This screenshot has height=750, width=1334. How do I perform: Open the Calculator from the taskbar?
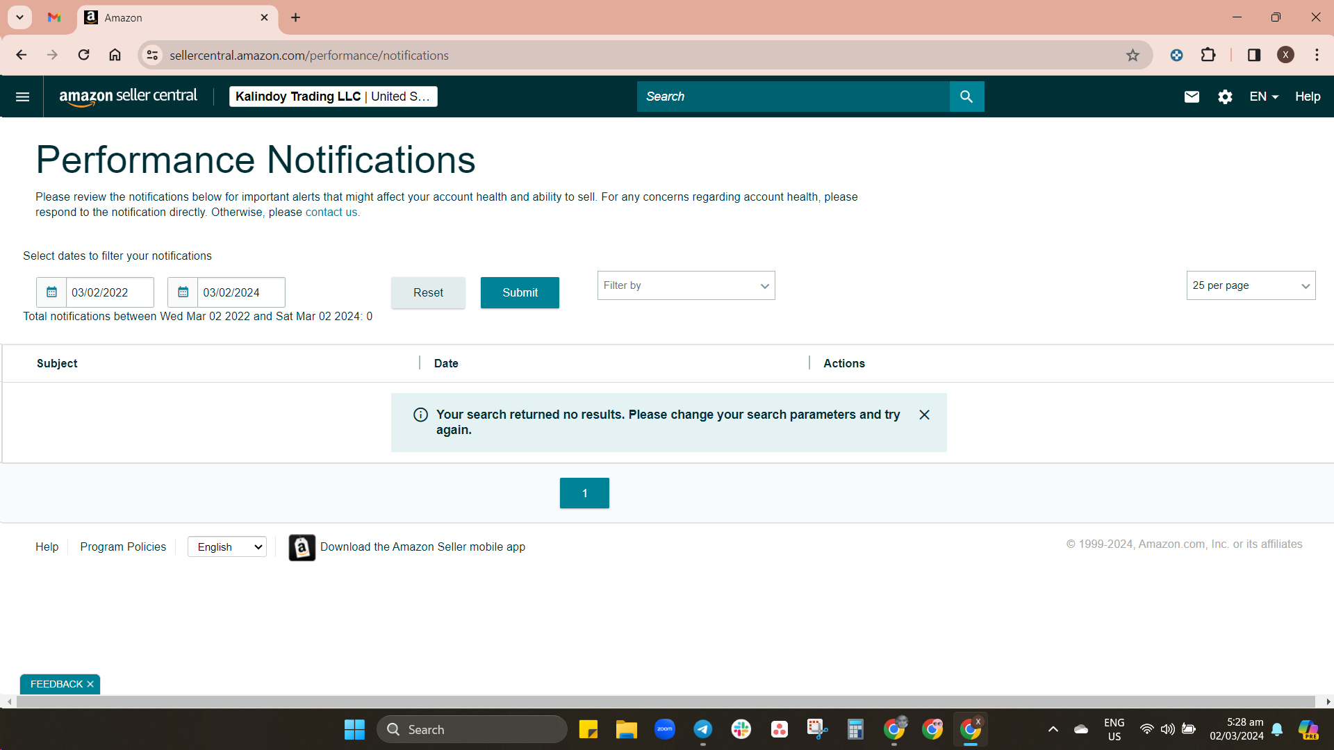855,729
